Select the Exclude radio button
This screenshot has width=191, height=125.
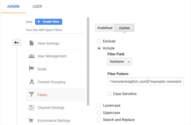(x=99, y=41)
